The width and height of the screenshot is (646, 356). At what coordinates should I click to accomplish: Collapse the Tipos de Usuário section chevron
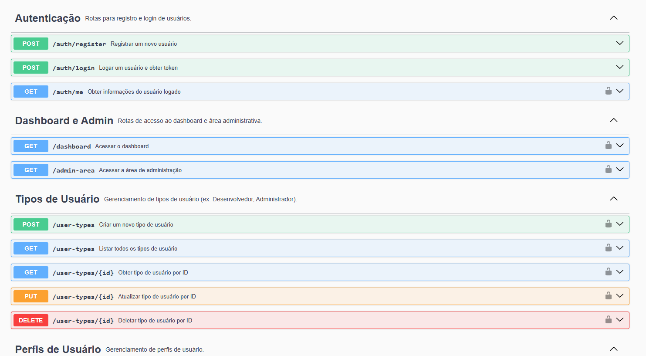pos(613,199)
